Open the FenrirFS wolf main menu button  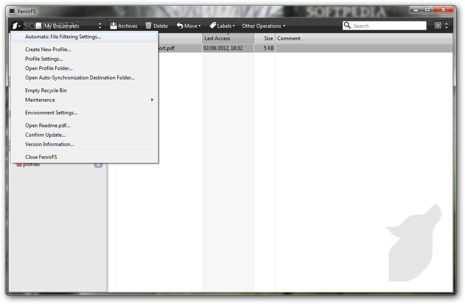click(17, 26)
